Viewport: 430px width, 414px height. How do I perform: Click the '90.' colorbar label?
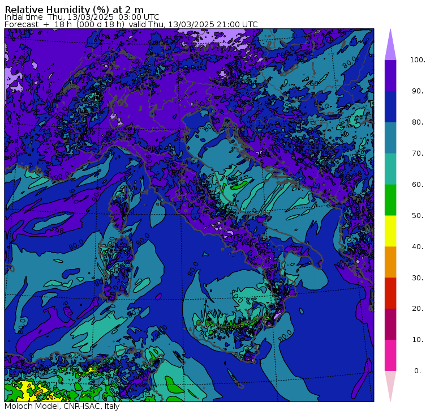pyautogui.click(x=418, y=91)
